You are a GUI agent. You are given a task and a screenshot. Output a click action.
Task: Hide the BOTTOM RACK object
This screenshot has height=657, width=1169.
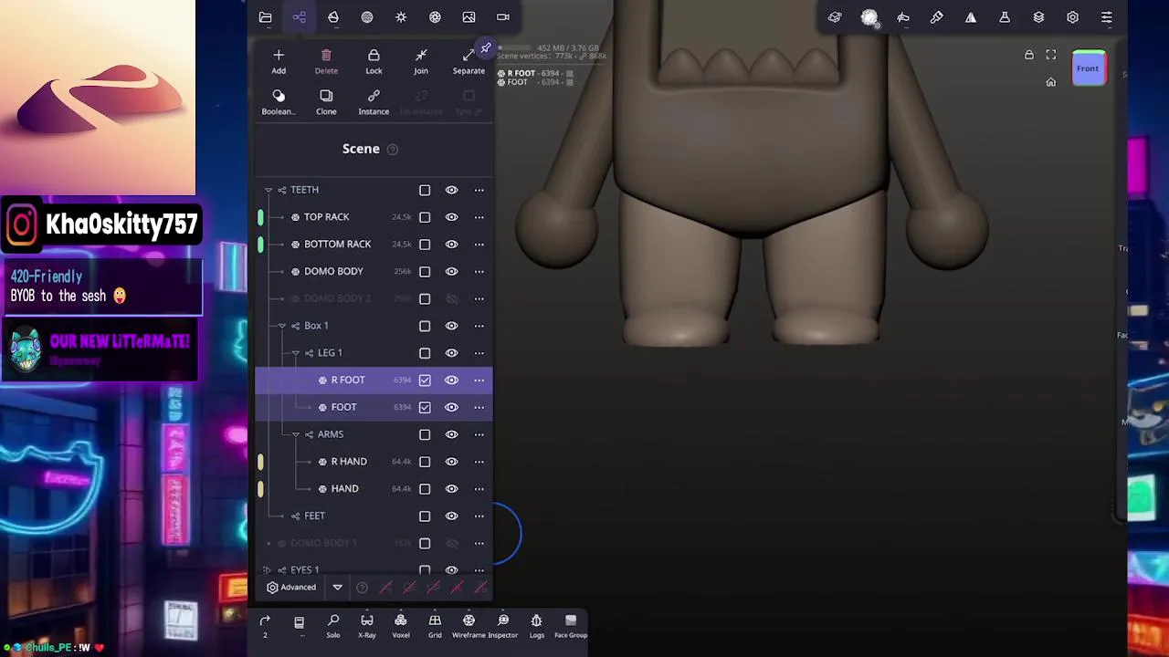[x=451, y=245]
